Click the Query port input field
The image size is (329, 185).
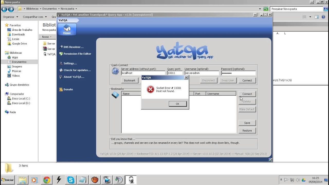[x=175, y=73]
